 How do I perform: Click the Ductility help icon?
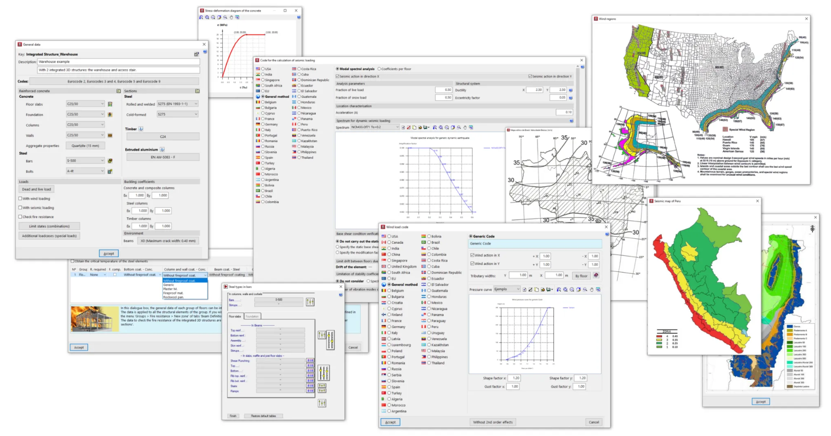click(x=571, y=90)
